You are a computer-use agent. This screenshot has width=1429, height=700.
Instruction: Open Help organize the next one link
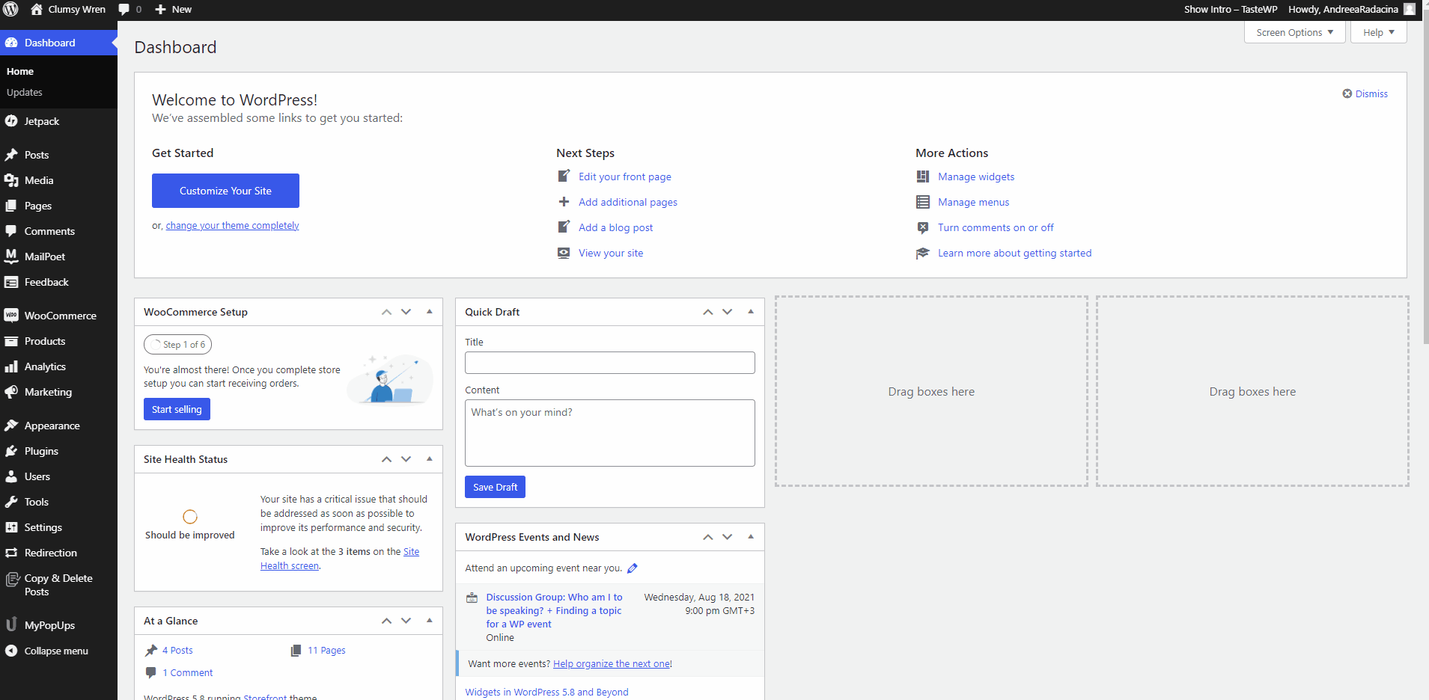pyautogui.click(x=612, y=664)
